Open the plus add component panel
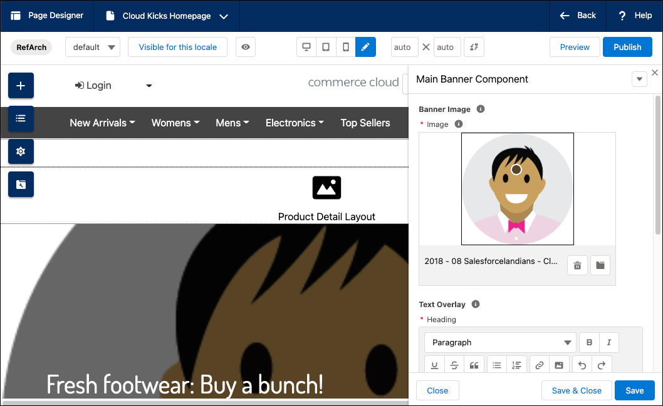Viewport: 663px width, 406px height. tap(21, 86)
